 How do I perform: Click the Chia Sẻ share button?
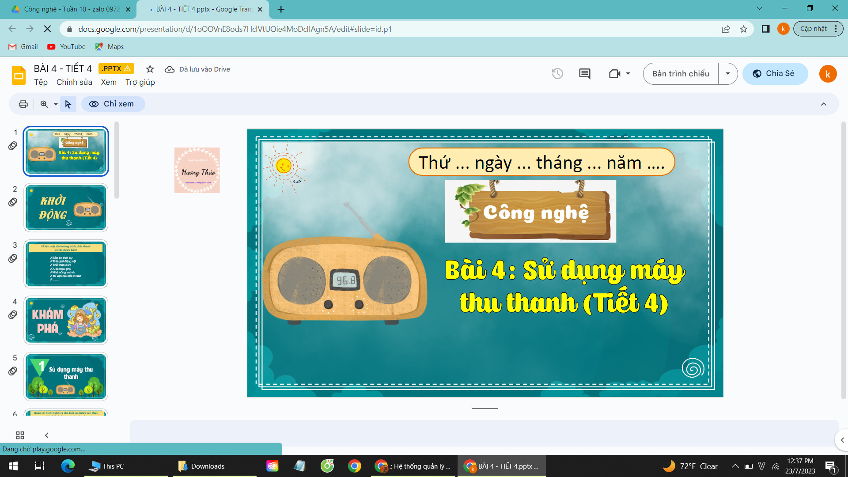click(x=775, y=74)
